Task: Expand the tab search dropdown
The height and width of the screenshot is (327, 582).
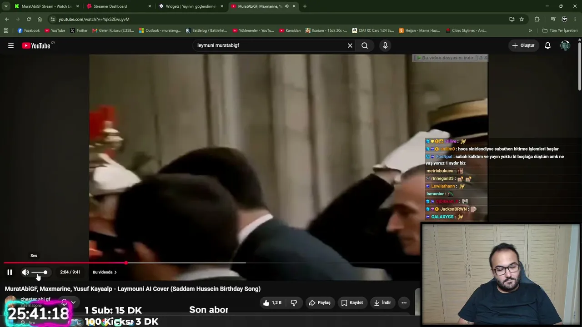Action: pyautogui.click(x=5, y=6)
